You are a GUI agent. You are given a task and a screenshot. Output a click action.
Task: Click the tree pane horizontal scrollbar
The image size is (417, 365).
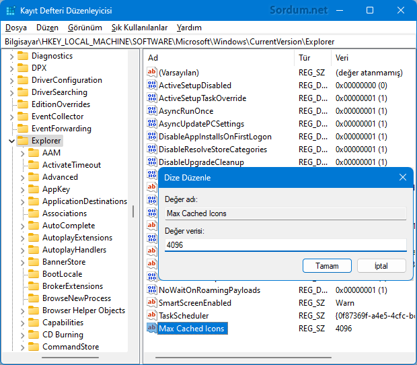(70, 358)
